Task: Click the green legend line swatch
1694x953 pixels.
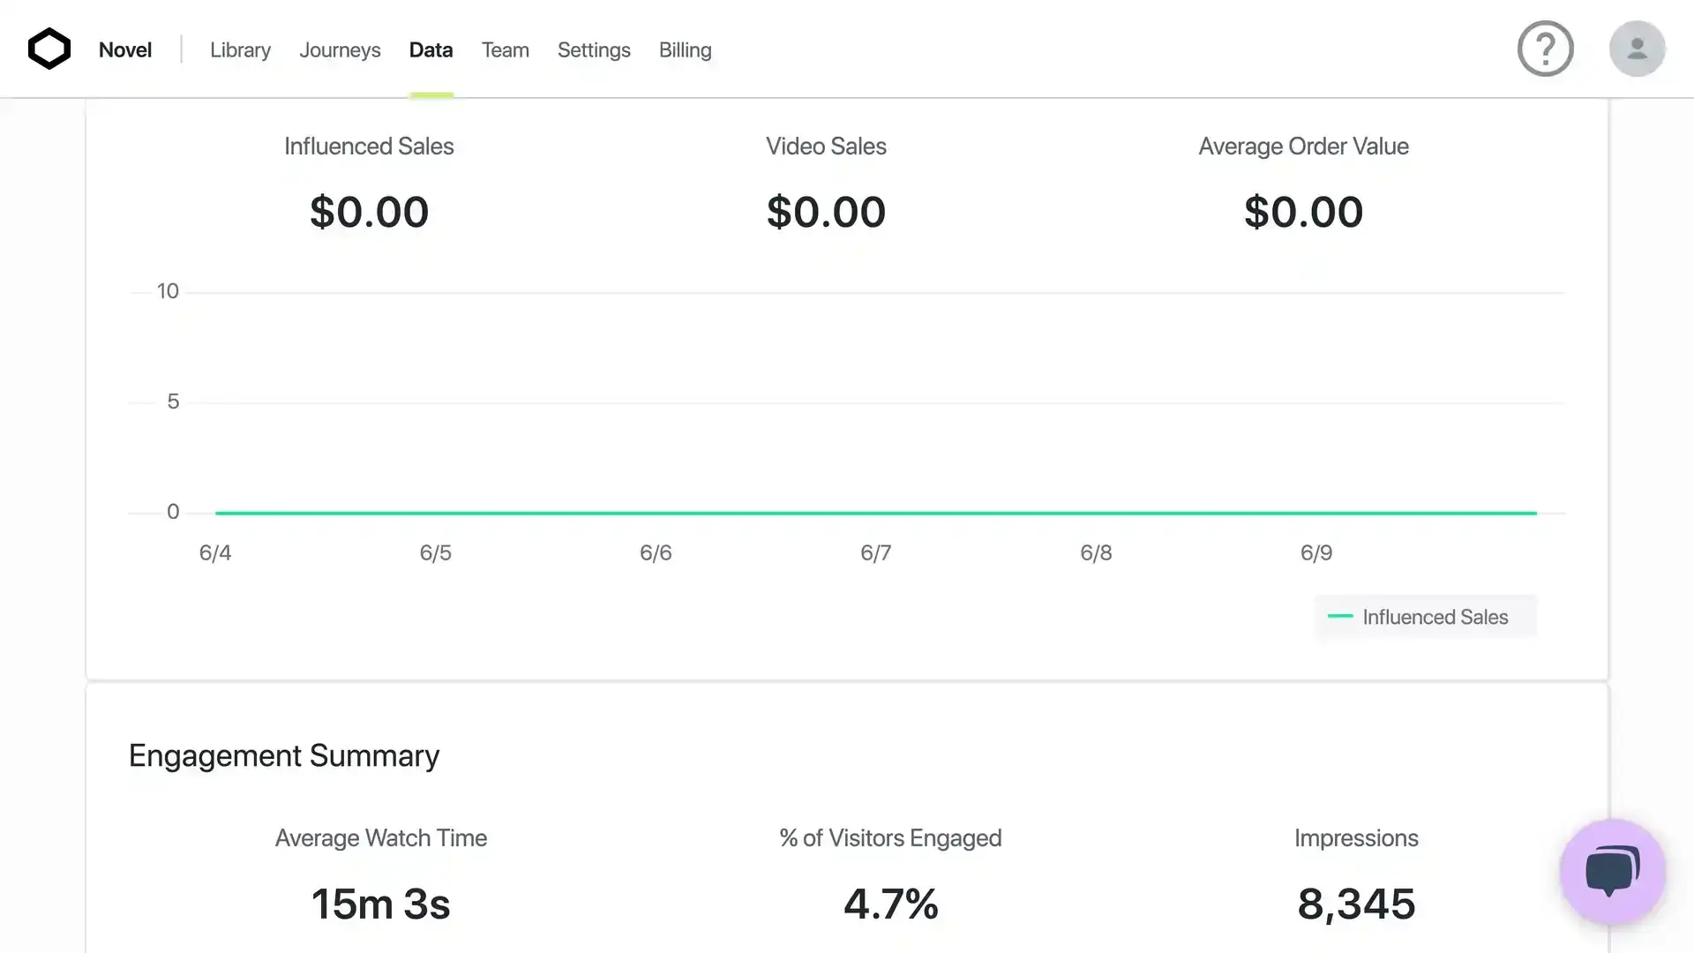Action: pyautogui.click(x=1340, y=616)
